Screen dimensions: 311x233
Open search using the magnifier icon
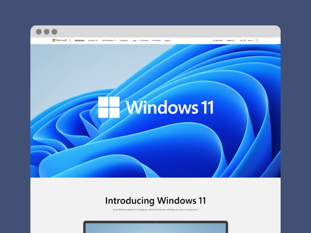(233, 40)
